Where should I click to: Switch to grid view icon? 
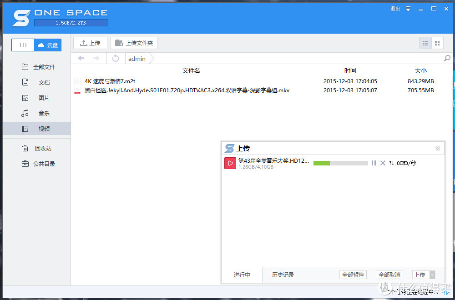point(437,43)
